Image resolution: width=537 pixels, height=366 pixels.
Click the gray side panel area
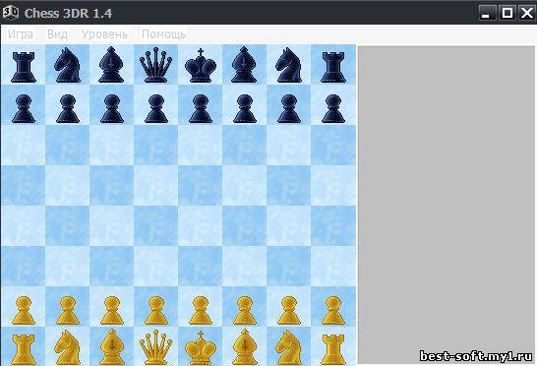click(447, 205)
